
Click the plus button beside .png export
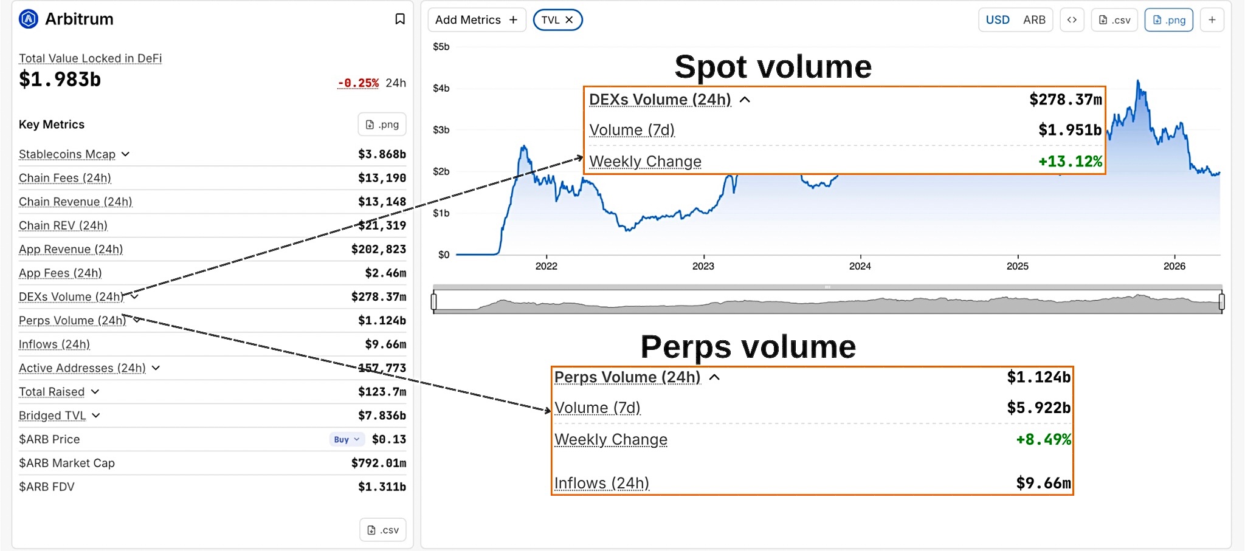pyautogui.click(x=1212, y=20)
